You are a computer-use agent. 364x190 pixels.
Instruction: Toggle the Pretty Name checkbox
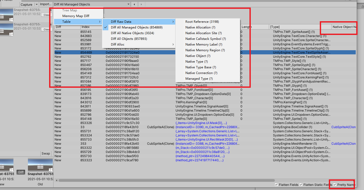tap(335, 185)
